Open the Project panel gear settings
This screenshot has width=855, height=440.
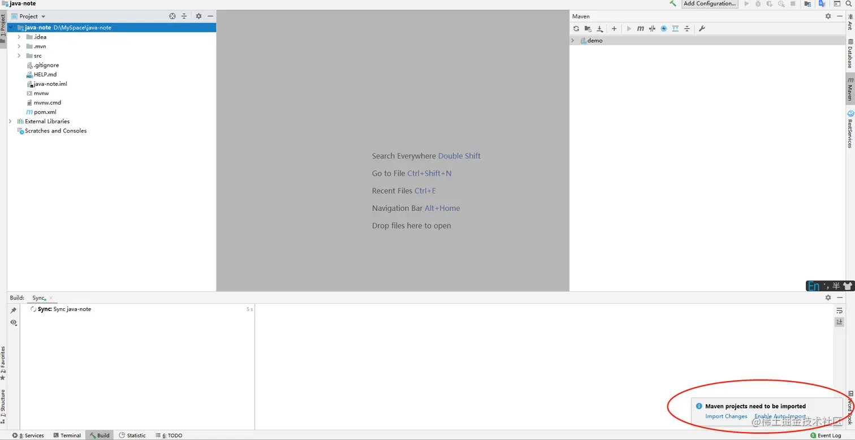coord(198,16)
